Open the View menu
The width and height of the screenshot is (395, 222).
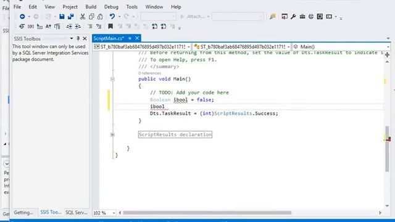coord(49,7)
